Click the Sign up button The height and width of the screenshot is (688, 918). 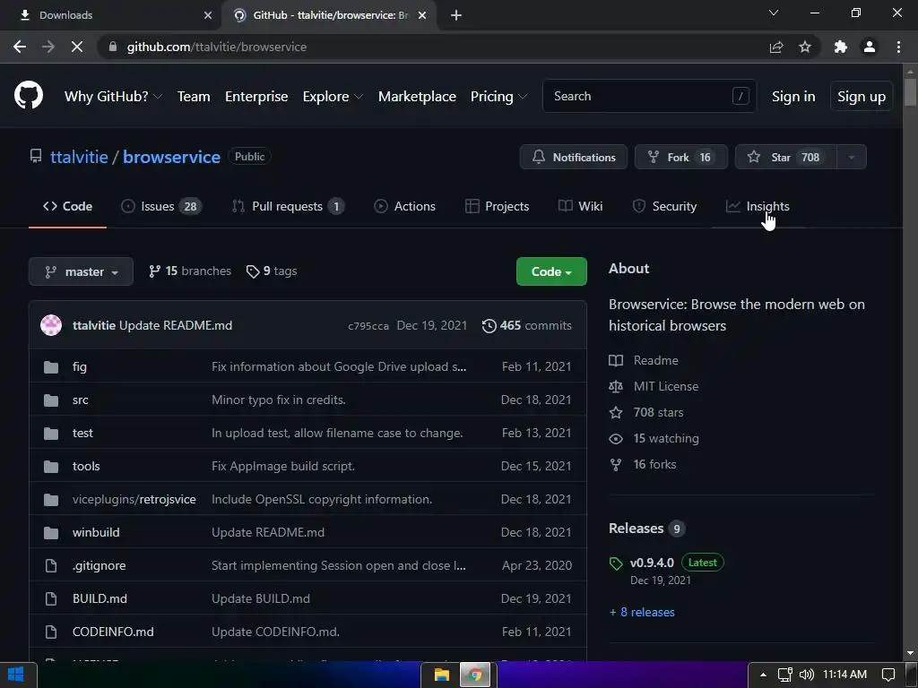tap(862, 97)
